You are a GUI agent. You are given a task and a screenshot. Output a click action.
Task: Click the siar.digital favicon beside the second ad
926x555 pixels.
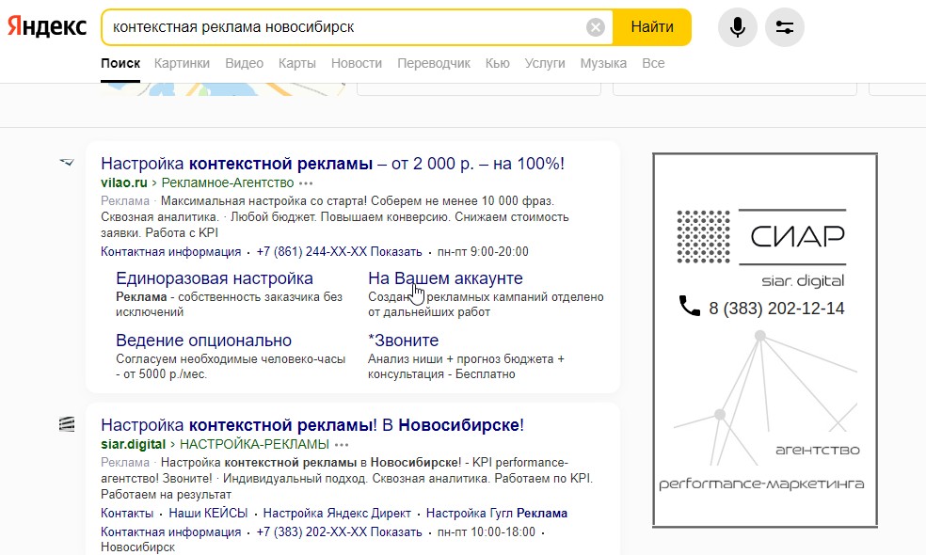coord(67,424)
